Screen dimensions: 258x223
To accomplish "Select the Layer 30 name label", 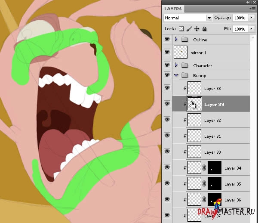I will point(212,152).
